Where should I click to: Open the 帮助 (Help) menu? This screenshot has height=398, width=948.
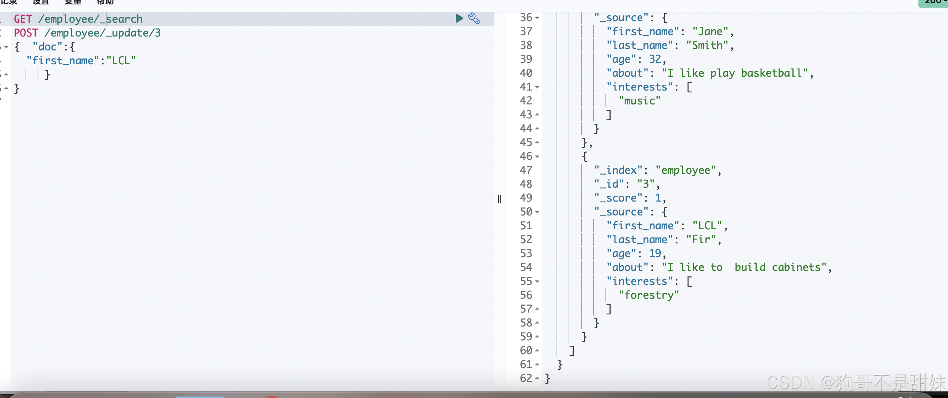point(105,2)
